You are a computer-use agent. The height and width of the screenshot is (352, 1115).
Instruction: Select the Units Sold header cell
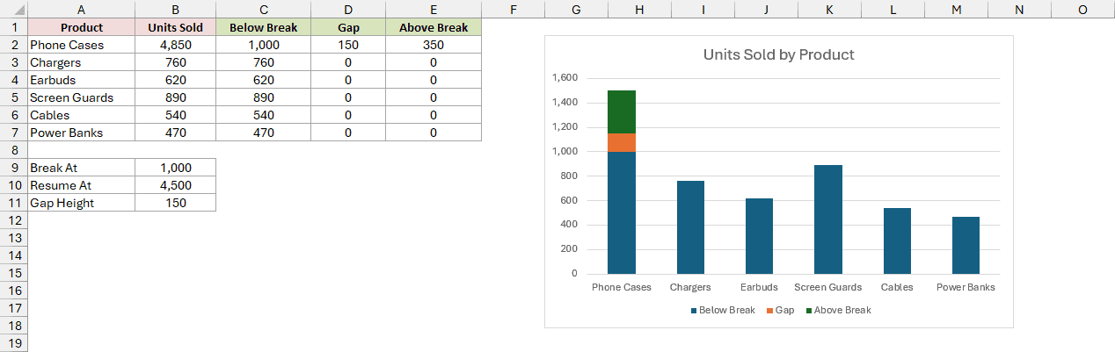pyautogui.click(x=175, y=27)
